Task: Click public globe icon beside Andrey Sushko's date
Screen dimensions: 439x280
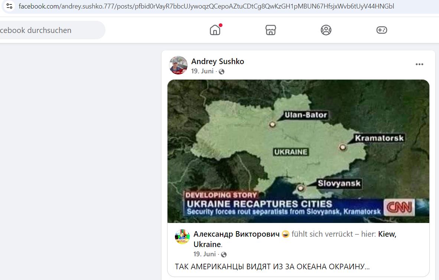Action: tap(221, 72)
